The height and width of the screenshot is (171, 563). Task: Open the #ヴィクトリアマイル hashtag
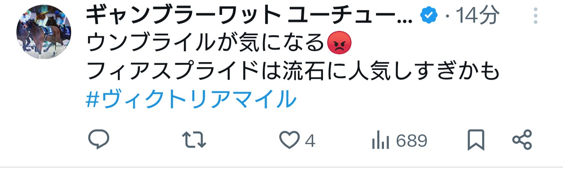tap(191, 99)
